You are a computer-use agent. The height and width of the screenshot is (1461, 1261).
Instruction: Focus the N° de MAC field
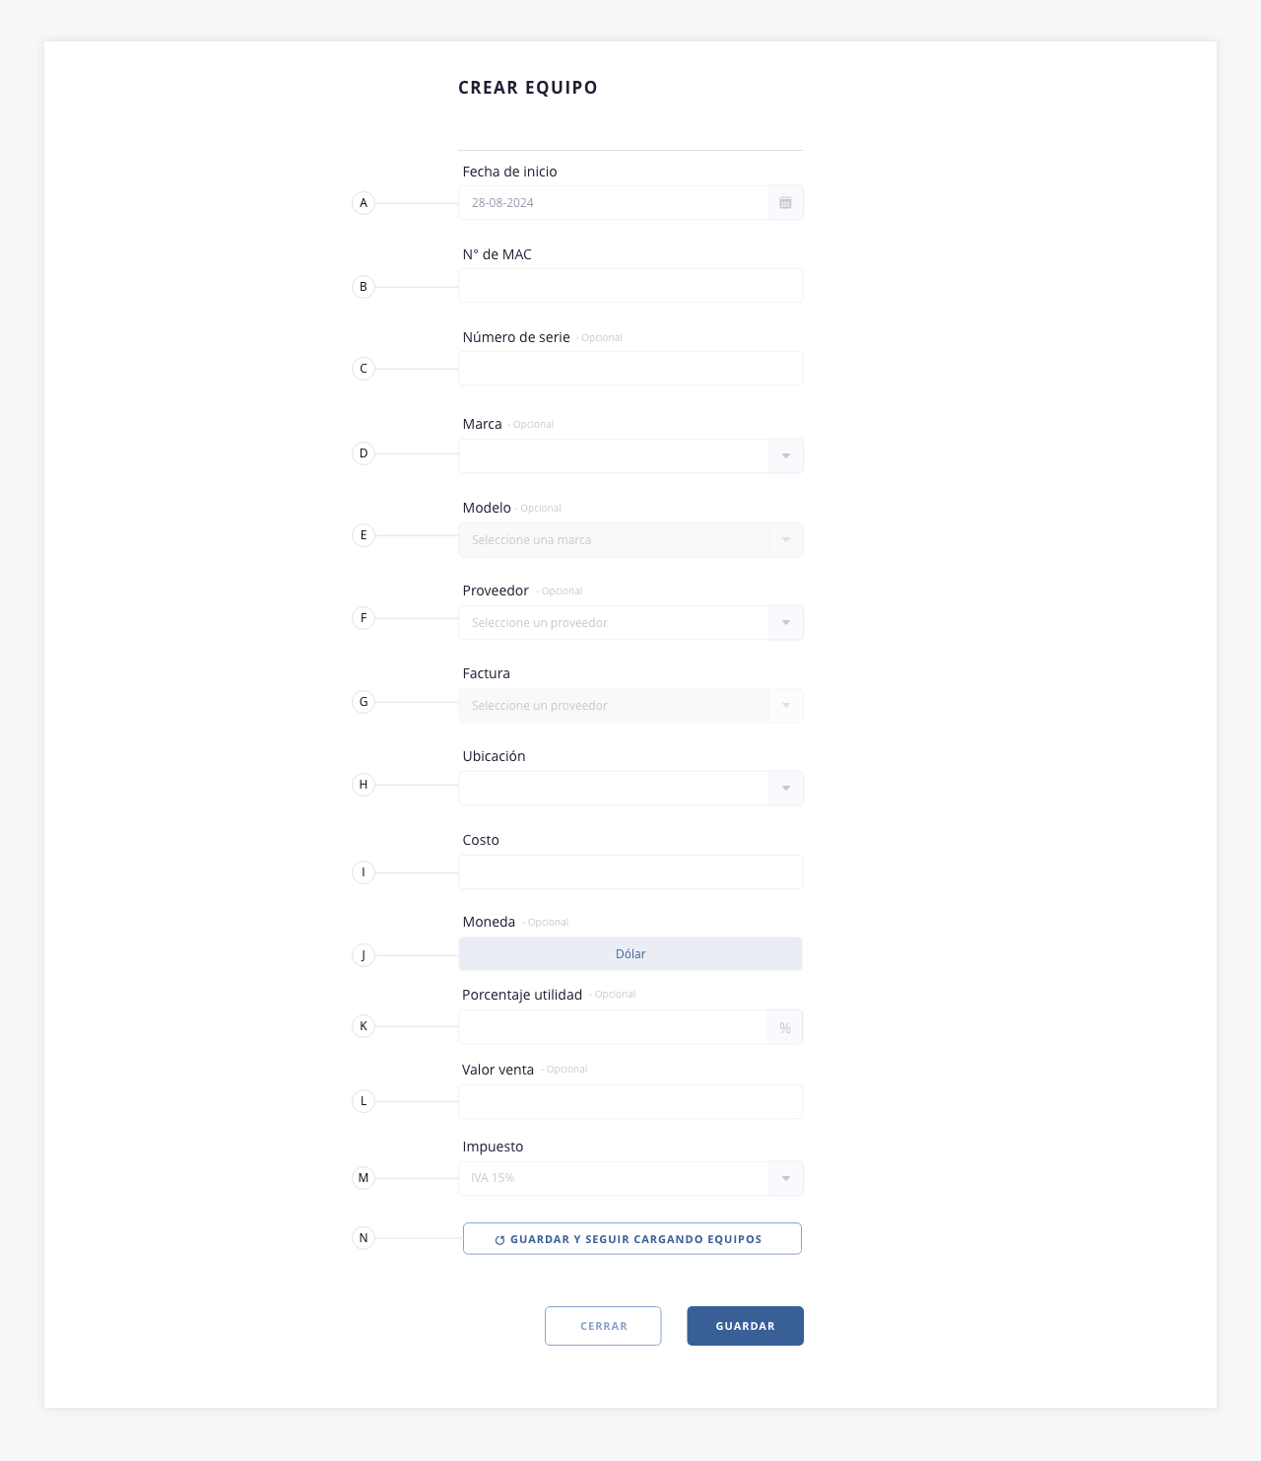click(630, 286)
